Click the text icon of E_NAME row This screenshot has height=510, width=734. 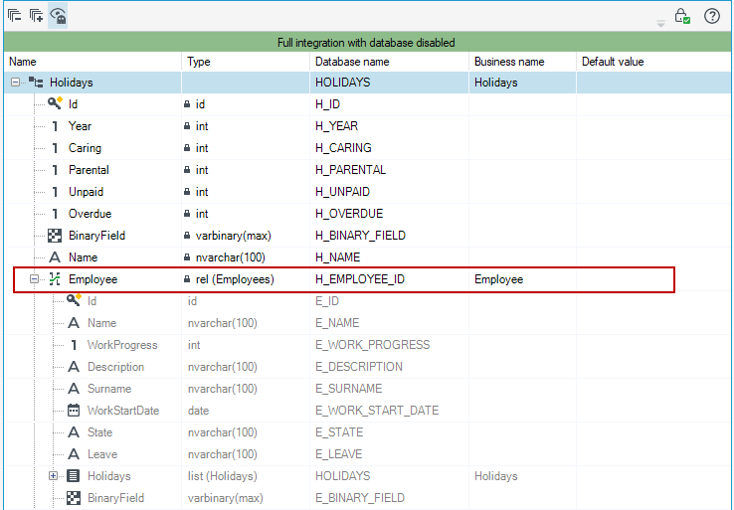[x=74, y=323]
